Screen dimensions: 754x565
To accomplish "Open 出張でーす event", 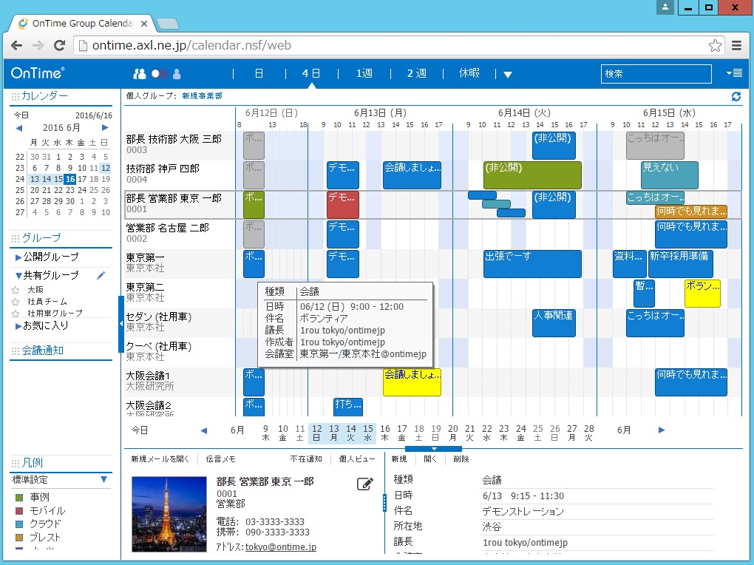I will (532, 264).
